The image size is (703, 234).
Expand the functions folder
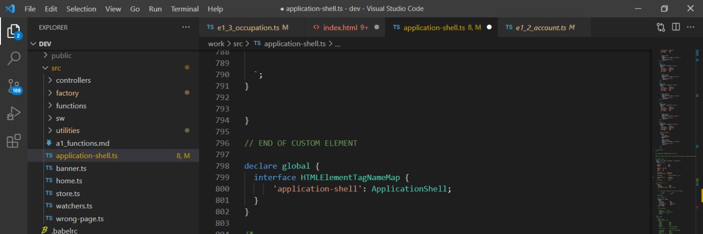pyautogui.click(x=51, y=106)
